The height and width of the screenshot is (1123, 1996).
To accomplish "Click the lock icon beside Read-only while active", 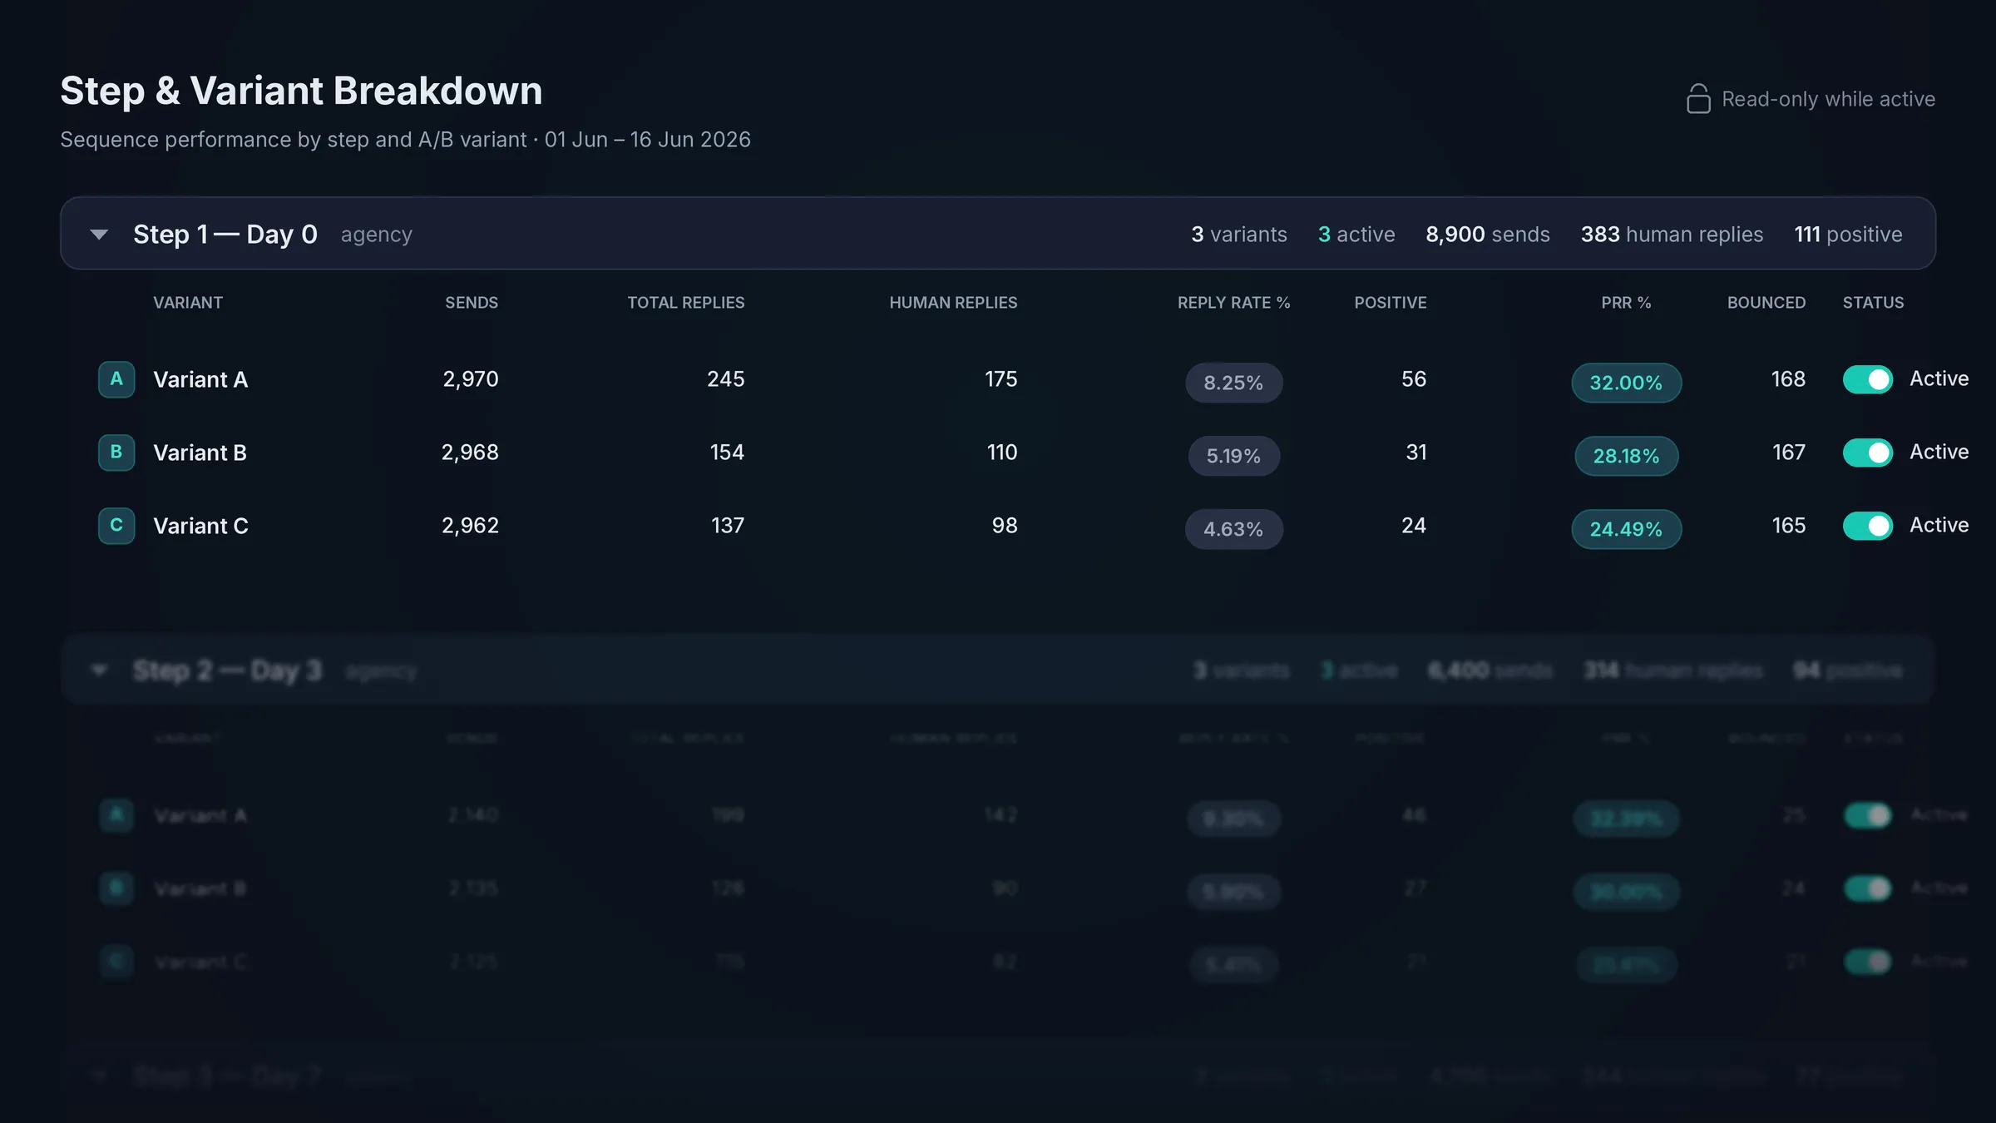I will click(x=1698, y=99).
